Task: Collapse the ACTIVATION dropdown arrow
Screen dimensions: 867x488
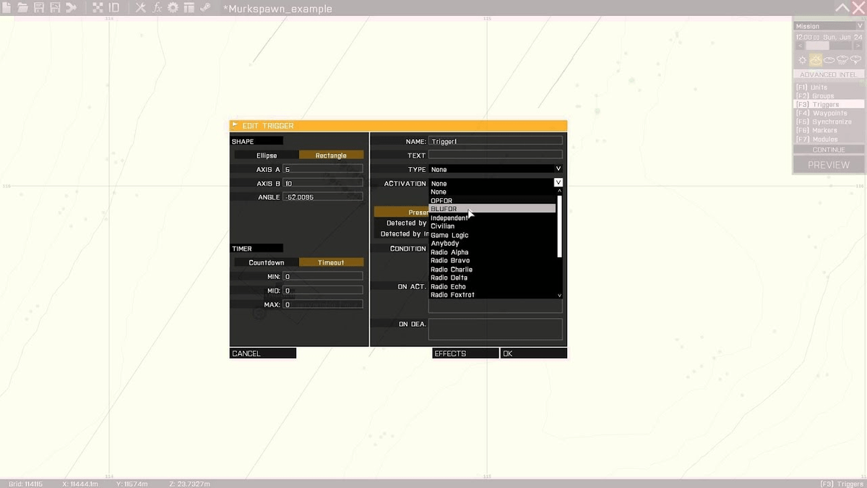Action: pyautogui.click(x=558, y=183)
